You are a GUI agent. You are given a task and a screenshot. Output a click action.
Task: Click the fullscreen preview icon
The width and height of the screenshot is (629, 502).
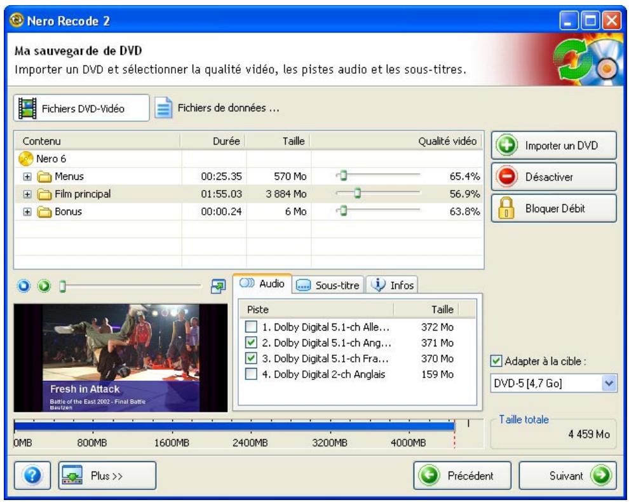tap(218, 286)
